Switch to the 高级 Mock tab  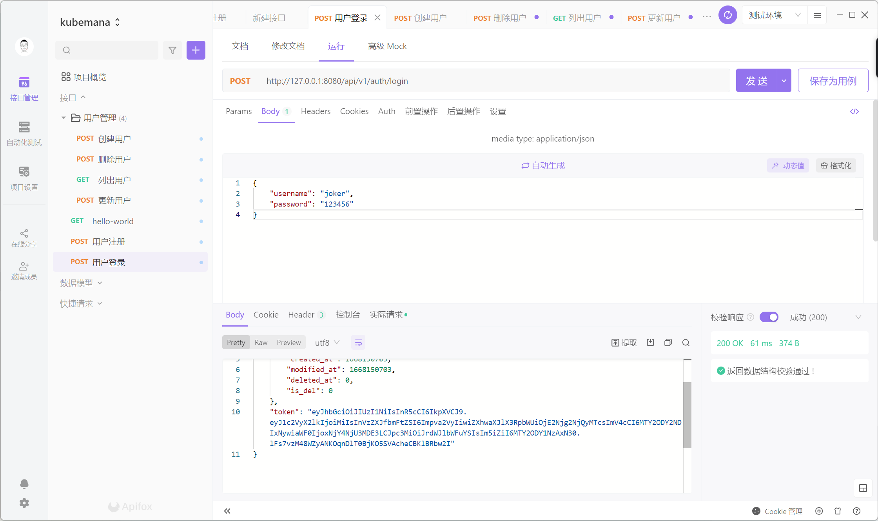tap(387, 46)
